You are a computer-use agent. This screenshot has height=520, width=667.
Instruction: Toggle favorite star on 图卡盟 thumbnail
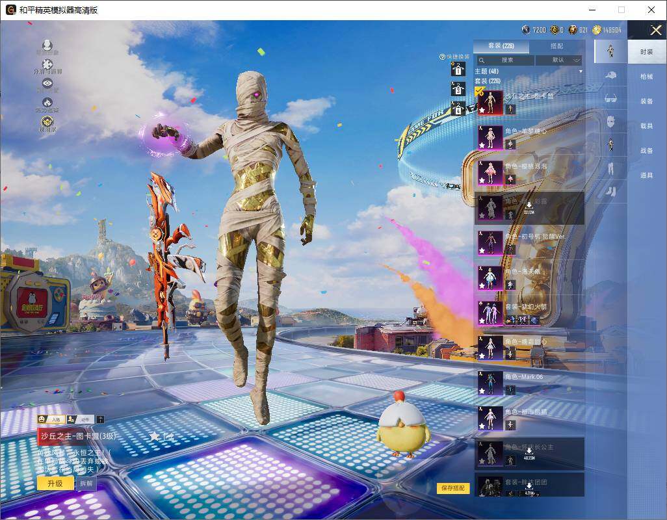pyautogui.click(x=482, y=110)
